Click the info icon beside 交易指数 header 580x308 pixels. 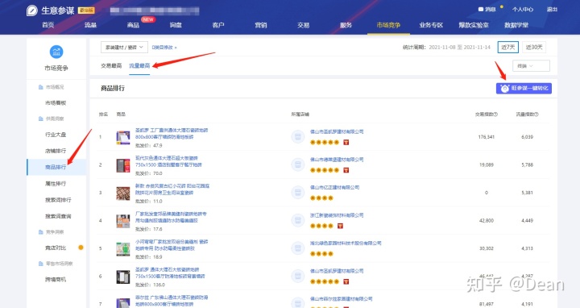[x=495, y=114]
